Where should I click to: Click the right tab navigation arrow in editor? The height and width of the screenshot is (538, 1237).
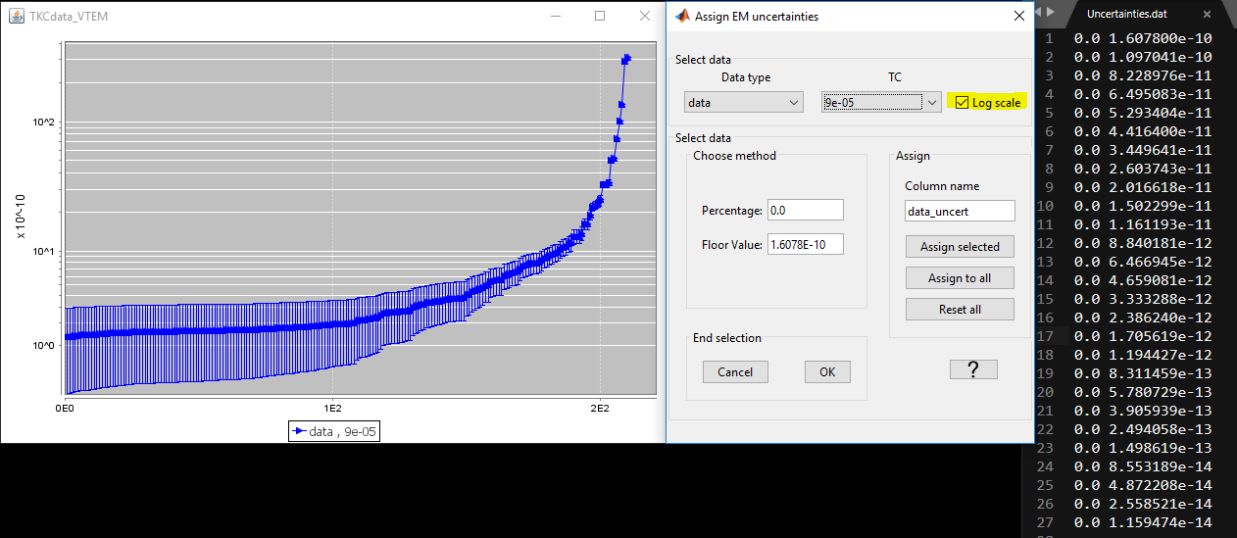click(x=1051, y=13)
